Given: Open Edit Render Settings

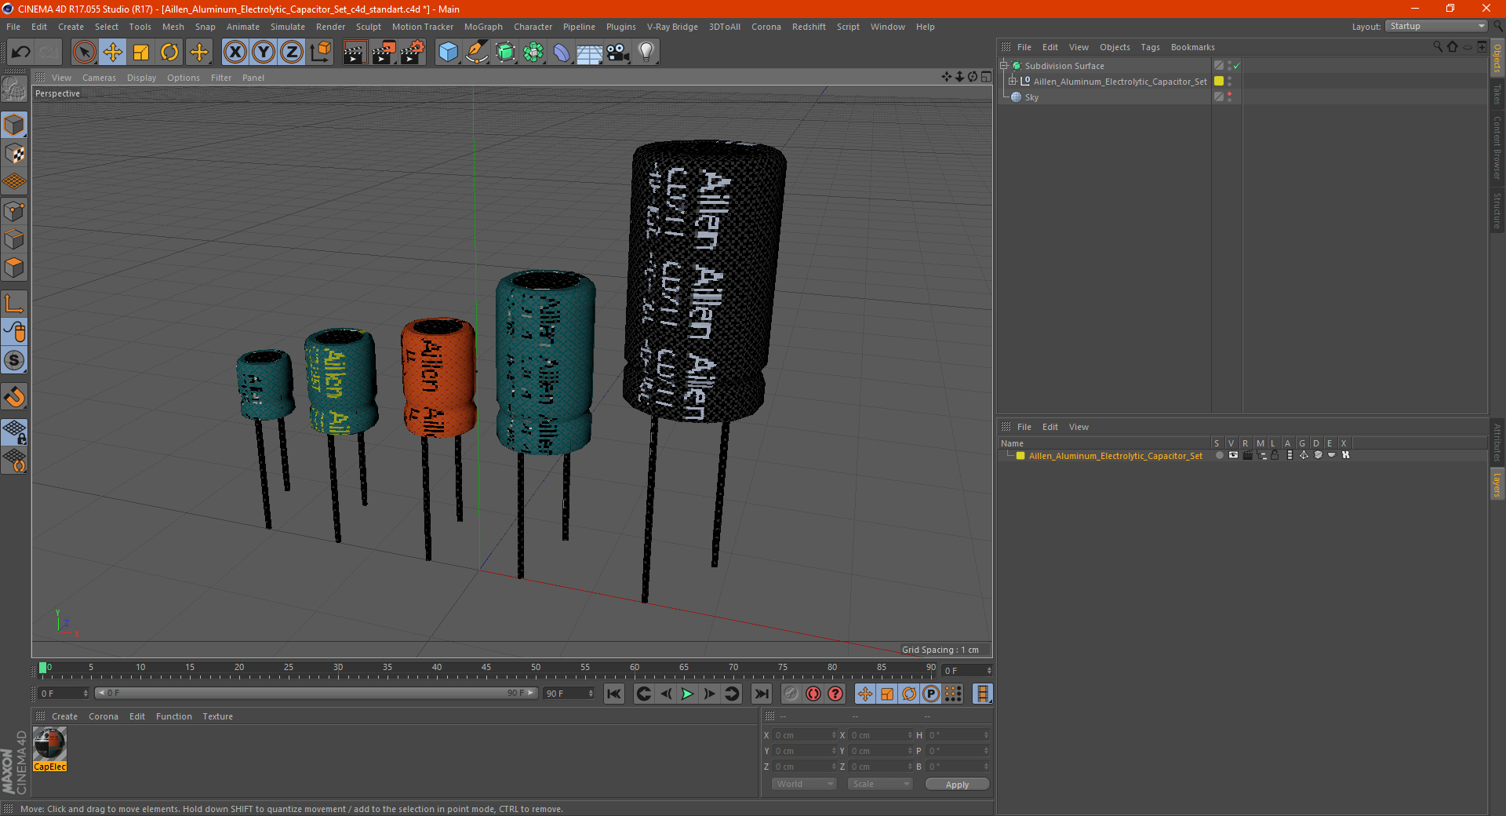Looking at the screenshot, I should tap(413, 53).
